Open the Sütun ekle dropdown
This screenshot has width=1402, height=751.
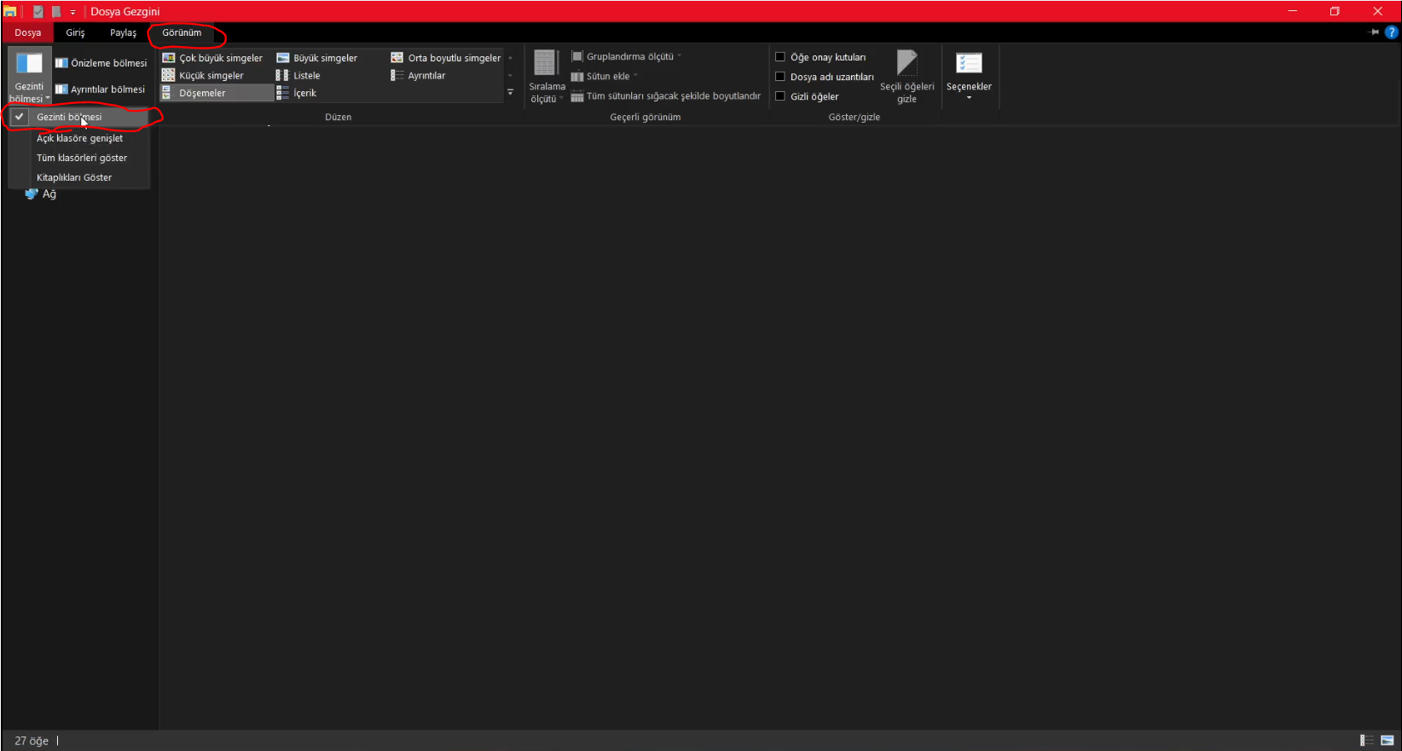(x=605, y=76)
